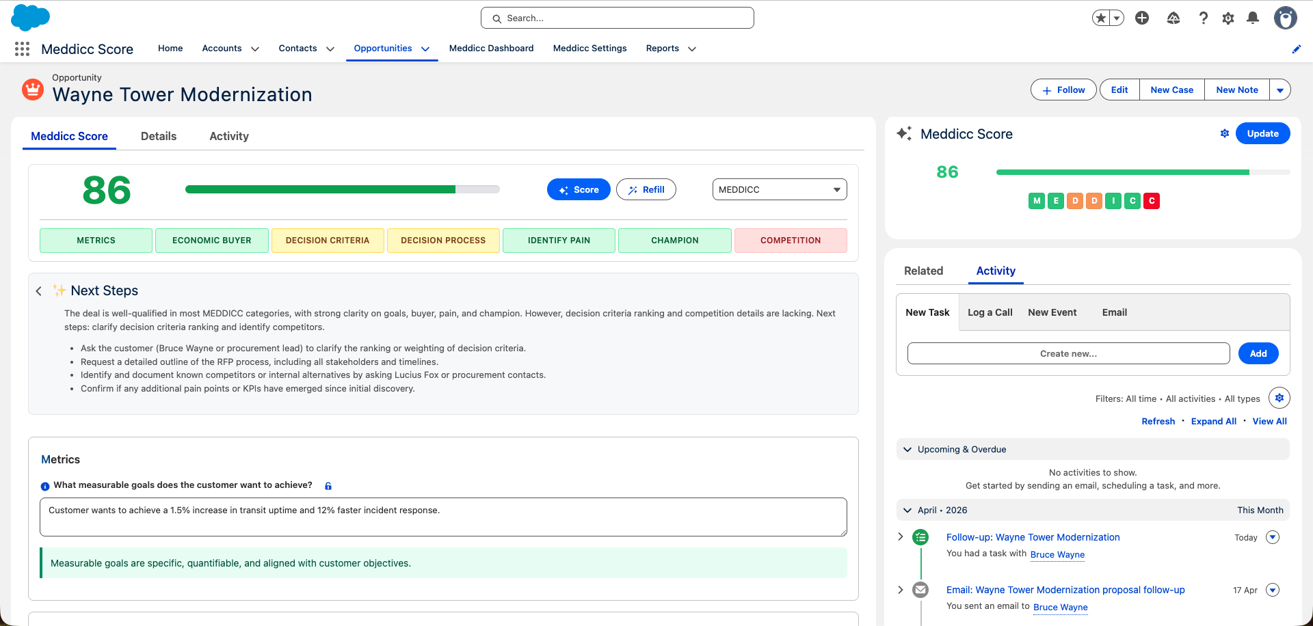Click the Metrics answer text area
Viewport: 1313px width, 626px height.
tap(443, 517)
